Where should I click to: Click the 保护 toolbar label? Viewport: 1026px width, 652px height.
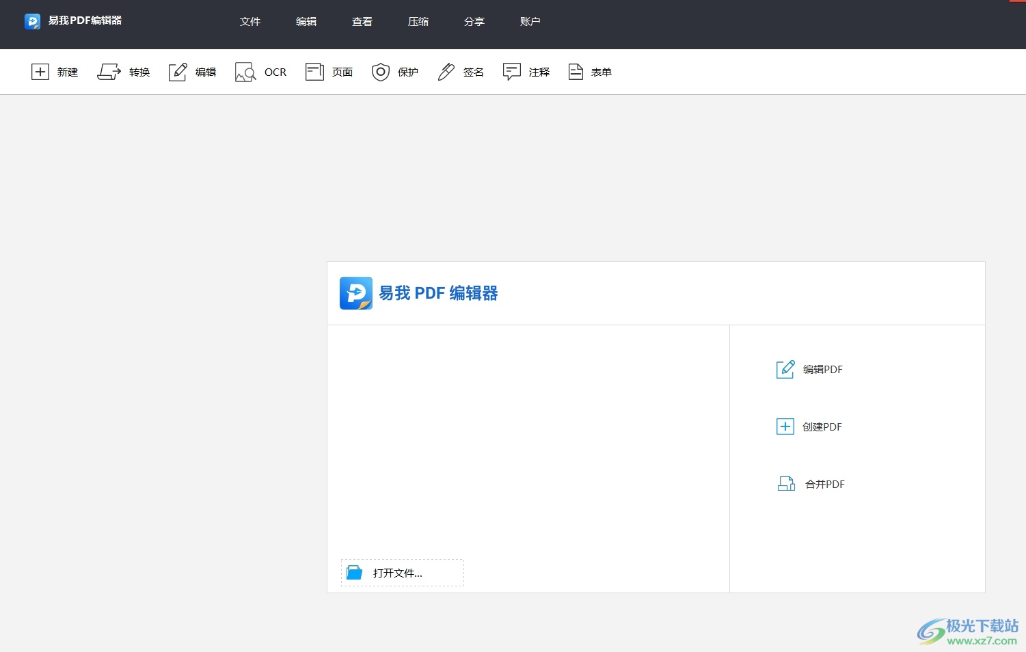pyautogui.click(x=408, y=72)
